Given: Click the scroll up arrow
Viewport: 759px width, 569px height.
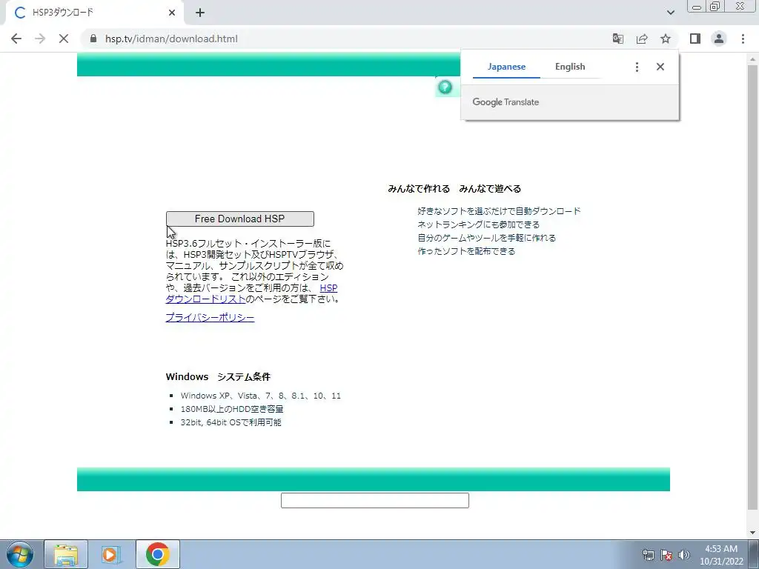Looking at the screenshot, I should click(752, 59).
